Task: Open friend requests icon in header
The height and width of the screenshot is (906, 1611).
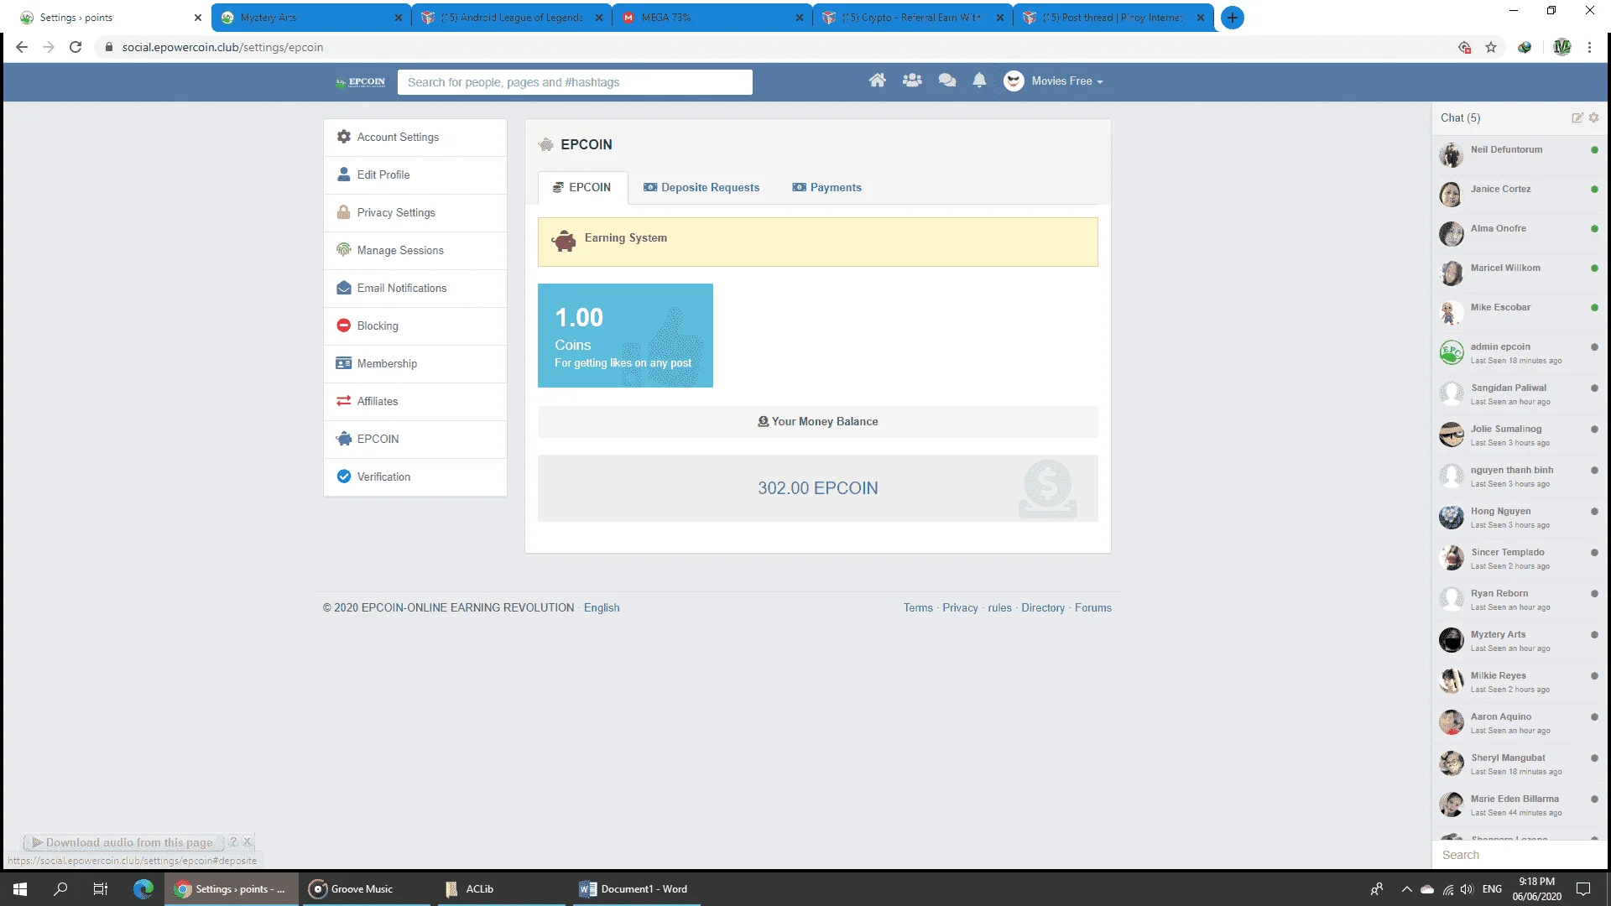Action: tap(912, 81)
